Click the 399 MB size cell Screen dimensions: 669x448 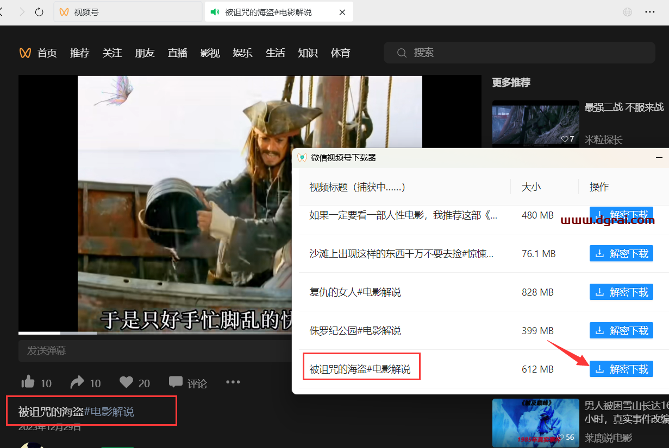pos(537,330)
